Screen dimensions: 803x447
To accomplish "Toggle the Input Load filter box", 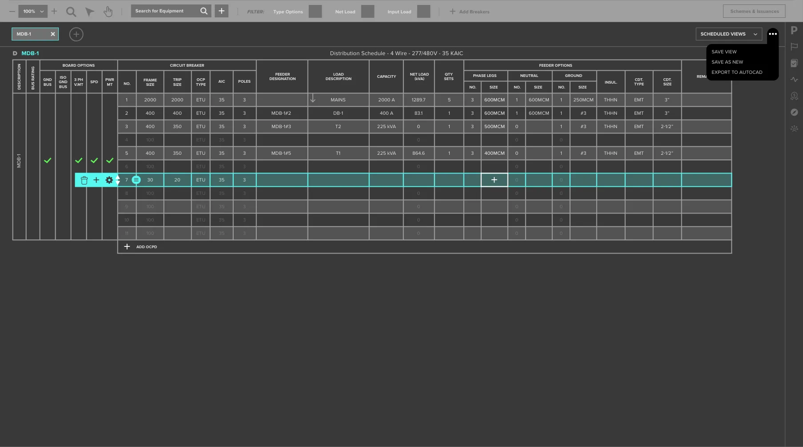I will 423,12.
